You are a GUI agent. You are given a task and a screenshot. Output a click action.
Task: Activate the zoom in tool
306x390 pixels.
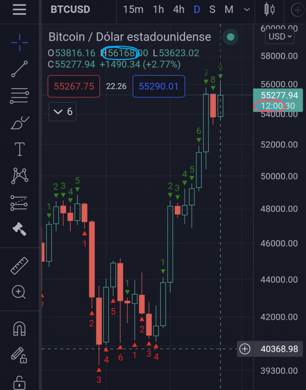pyautogui.click(x=19, y=292)
